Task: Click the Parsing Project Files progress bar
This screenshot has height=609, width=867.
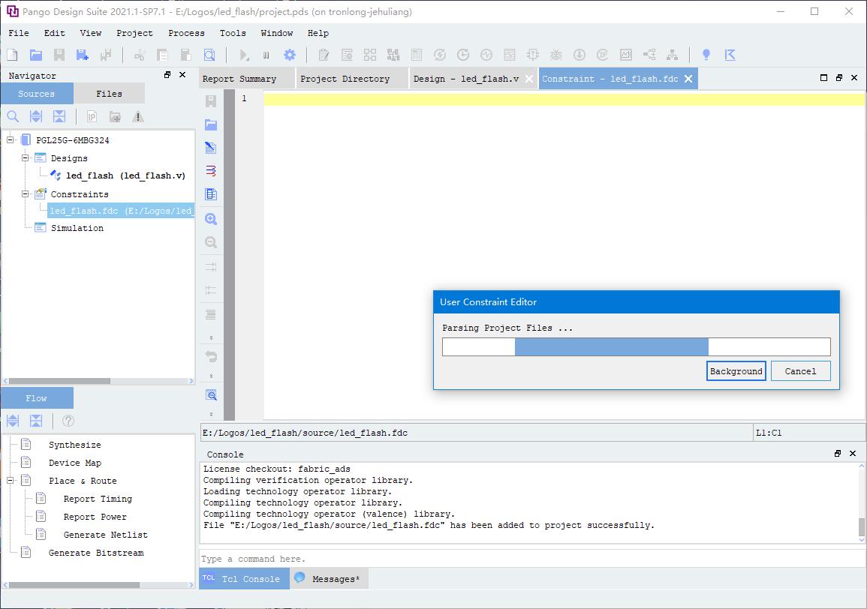Action: [636, 346]
